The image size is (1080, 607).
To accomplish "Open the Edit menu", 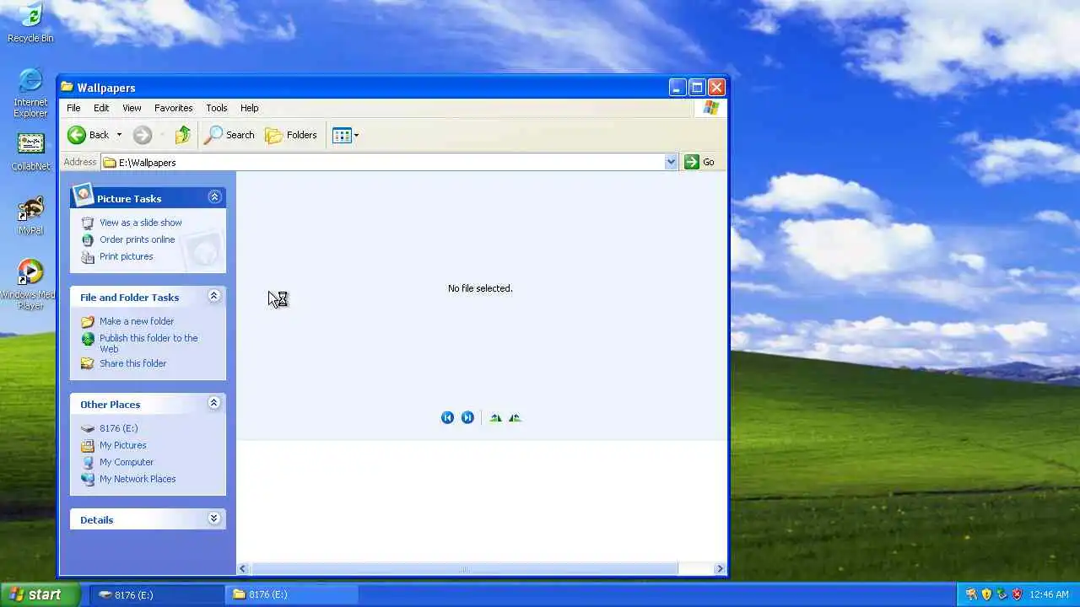I will 101,108.
